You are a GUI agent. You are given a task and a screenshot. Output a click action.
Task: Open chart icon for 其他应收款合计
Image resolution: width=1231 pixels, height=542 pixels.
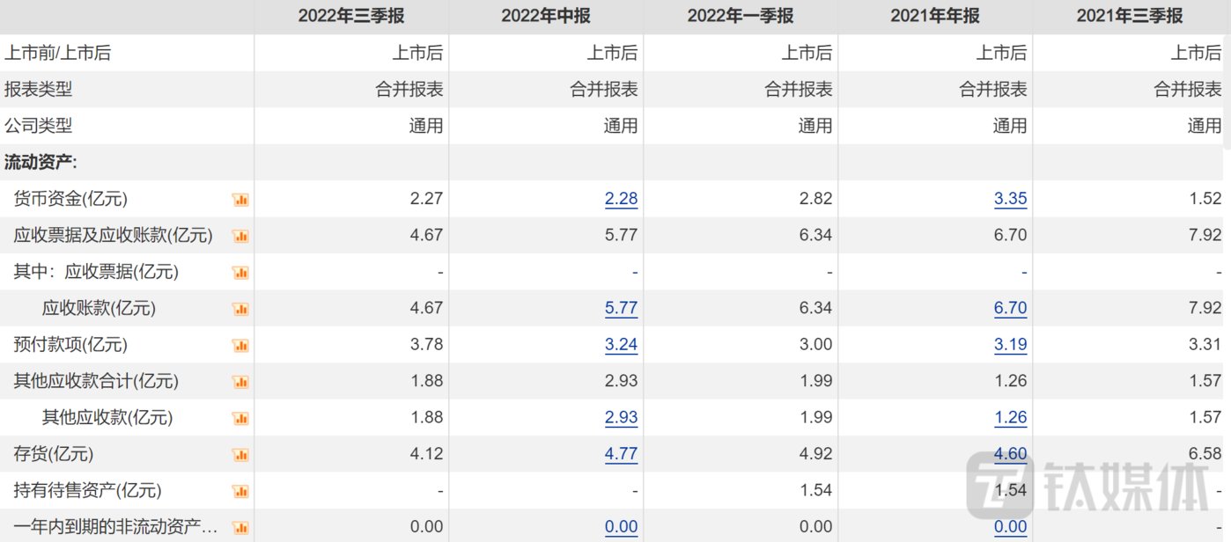[x=240, y=382]
